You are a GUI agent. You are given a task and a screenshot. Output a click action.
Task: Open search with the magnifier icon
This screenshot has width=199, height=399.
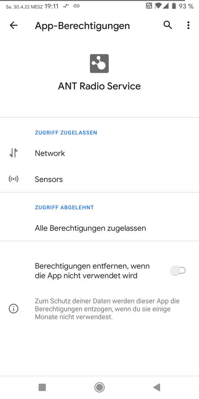(168, 25)
